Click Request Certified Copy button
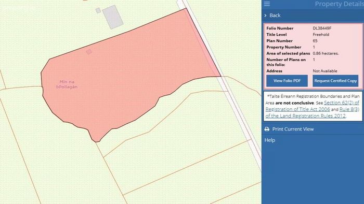 click(335, 81)
